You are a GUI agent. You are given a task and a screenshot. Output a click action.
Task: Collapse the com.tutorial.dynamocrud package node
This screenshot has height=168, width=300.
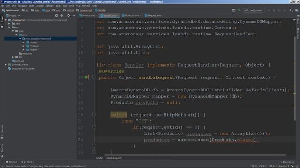tap(20, 38)
